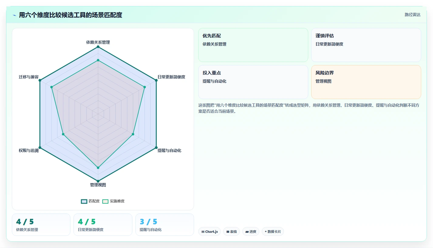Click the inner 实施难度 point toward 迁移与兼容

[x=52, y=87]
